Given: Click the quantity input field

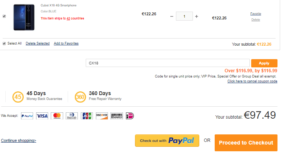Looking at the screenshot, I should click(x=184, y=16).
